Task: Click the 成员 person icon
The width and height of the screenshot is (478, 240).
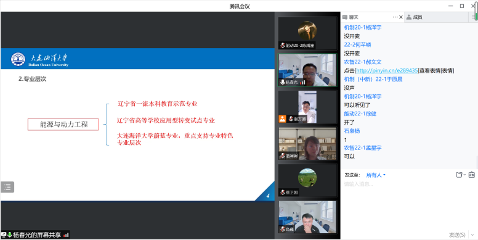Action: click(x=409, y=17)
